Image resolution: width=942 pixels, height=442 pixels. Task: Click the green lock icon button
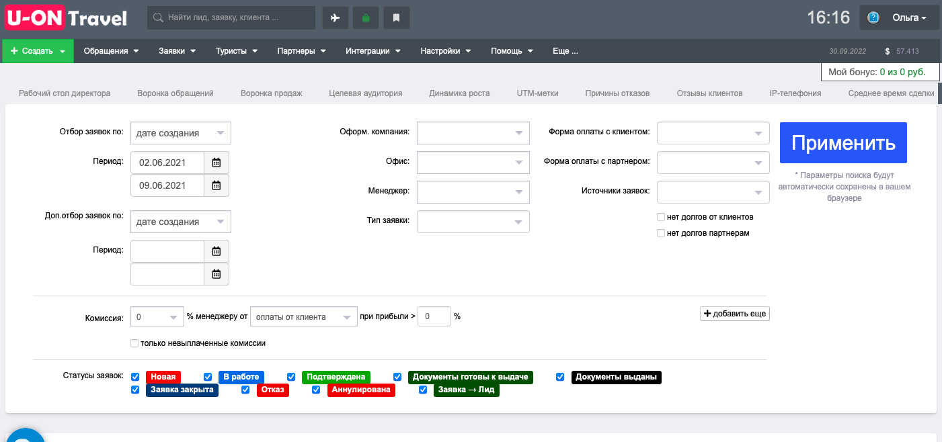(x=366, y=18)
